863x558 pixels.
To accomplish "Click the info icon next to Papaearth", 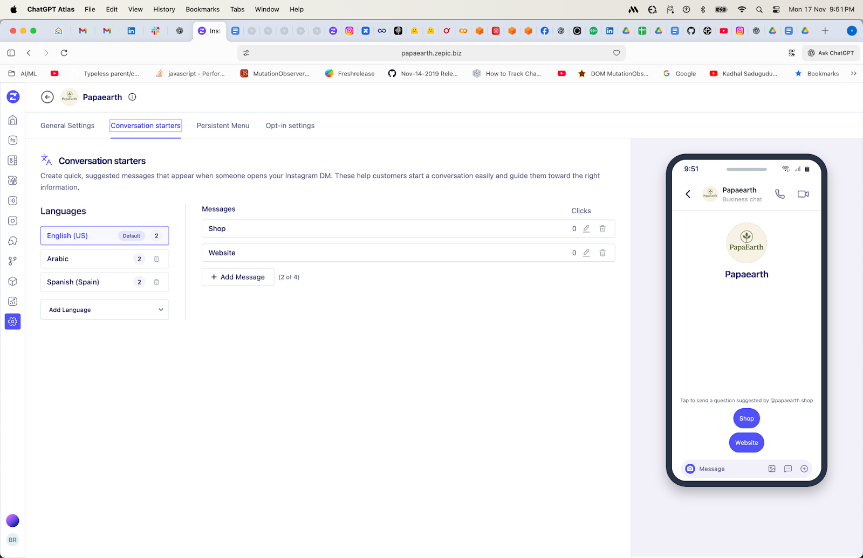I will (132, 97).
